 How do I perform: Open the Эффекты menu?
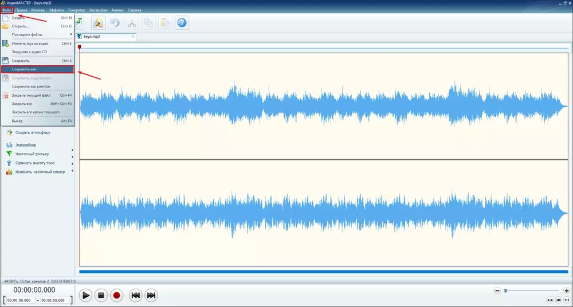point(56,10)
